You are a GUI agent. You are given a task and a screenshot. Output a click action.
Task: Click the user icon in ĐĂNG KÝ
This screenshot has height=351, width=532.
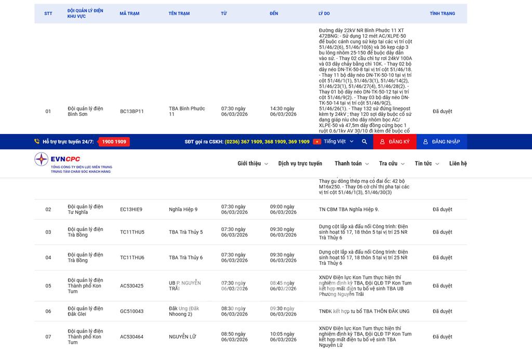click(382, 142)
